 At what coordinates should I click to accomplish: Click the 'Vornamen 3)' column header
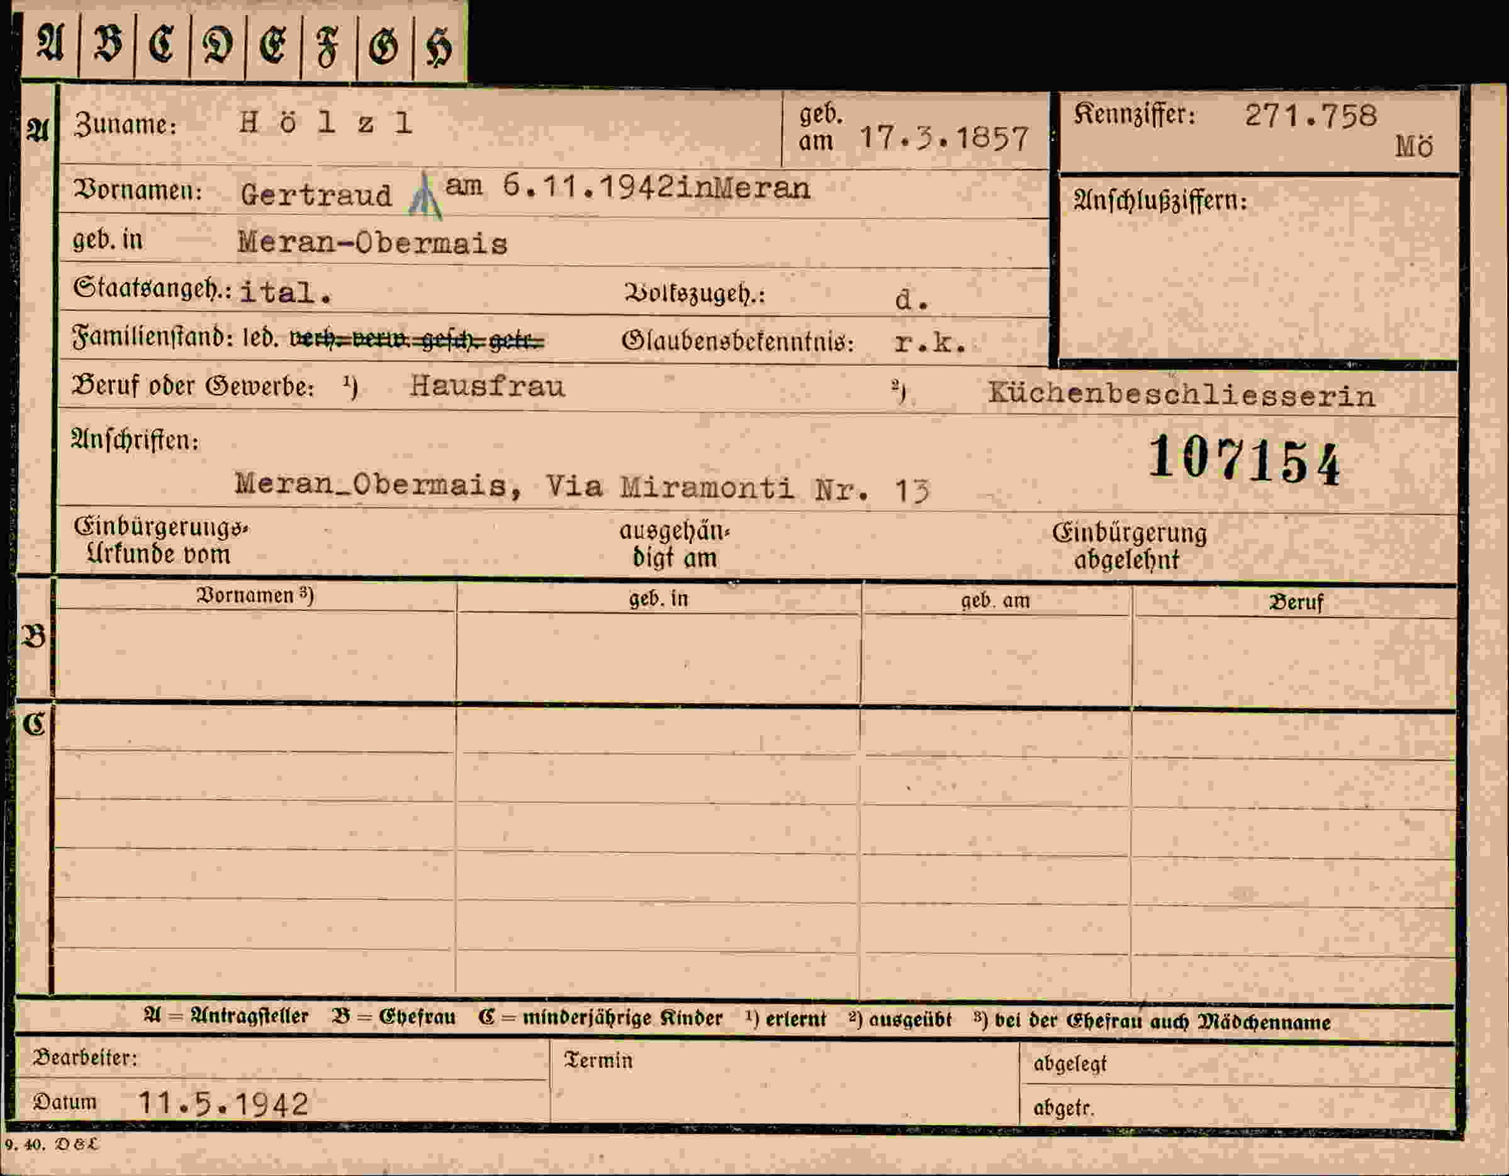[x=255, y=596]
